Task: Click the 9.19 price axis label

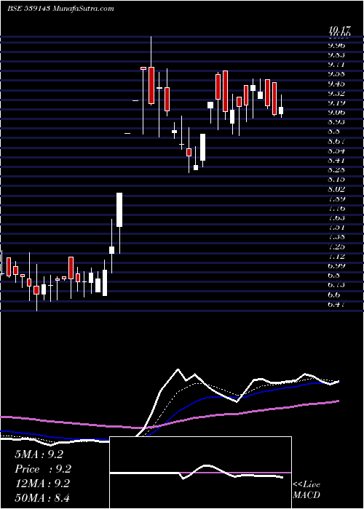Action: click(x=336, y=103)
